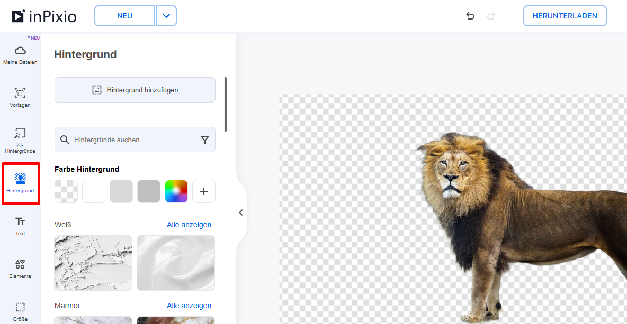Image resolution: width=627 pixels, height=324 pixels.
Task: Click the Hintergrund panel scrollbar
Action: tap(226, 105)
